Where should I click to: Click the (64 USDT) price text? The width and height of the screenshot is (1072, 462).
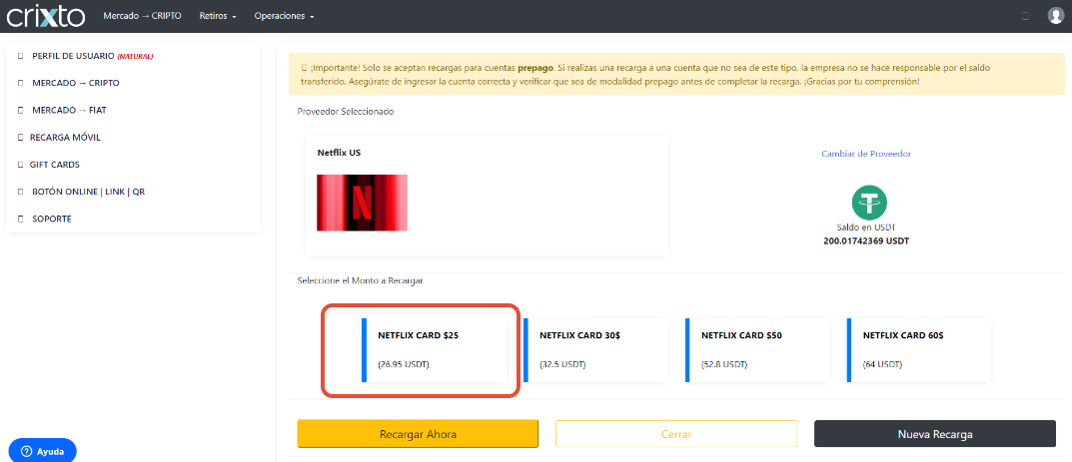pyautogui.click(x=882, y=364)
